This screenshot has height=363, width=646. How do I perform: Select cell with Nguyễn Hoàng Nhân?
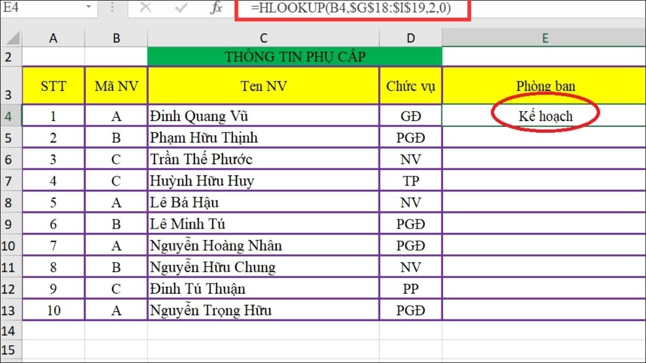[263, 245]
